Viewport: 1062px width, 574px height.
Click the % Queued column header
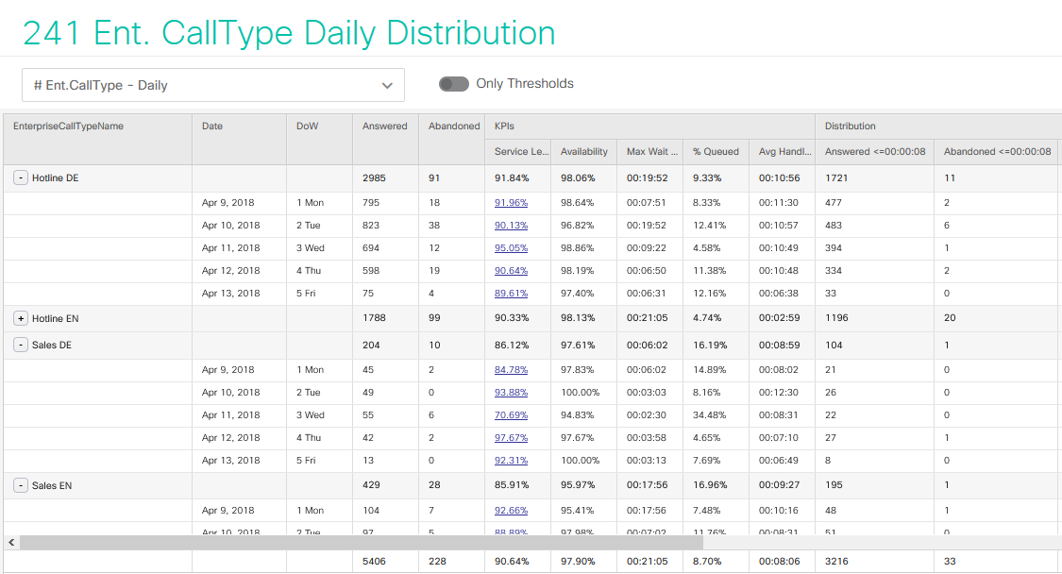coord(716,152)
